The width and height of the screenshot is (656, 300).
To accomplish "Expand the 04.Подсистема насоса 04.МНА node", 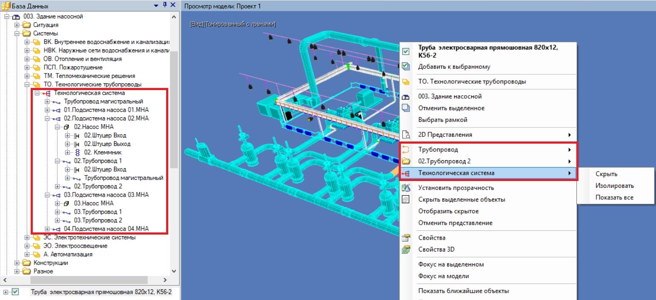I will pyautogui.click(x=48, y=229).
